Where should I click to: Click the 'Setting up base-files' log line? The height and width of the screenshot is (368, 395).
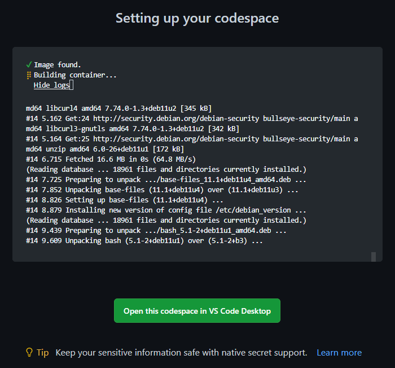tap(125, 200)
